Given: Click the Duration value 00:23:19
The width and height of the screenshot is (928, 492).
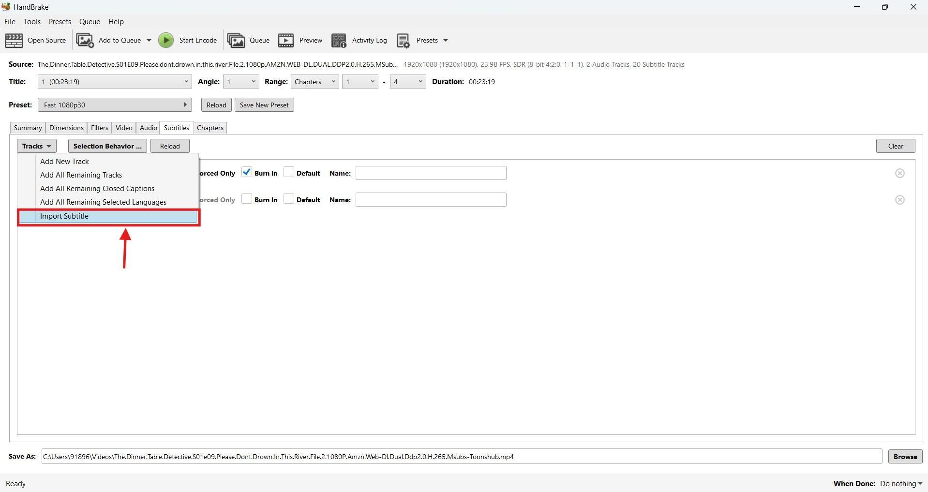Looking at the screenshot, I should [x=482, y=82].
